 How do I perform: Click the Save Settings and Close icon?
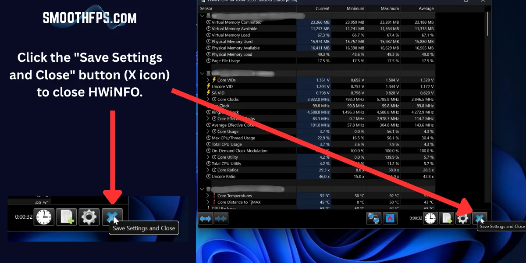pos(480,218)
